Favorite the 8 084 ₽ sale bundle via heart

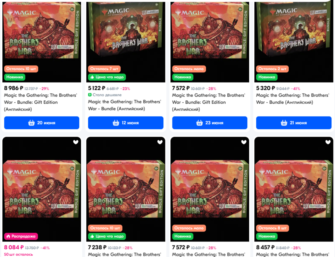[76, 142]
